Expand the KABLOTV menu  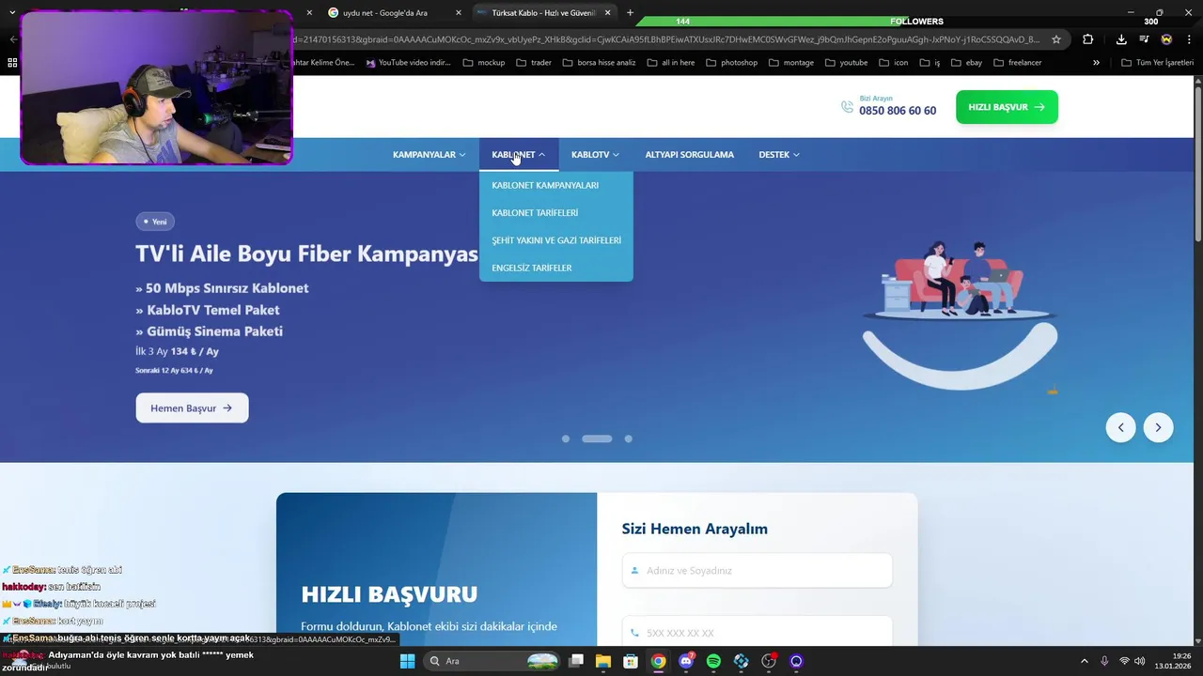(x=595, y=155)
